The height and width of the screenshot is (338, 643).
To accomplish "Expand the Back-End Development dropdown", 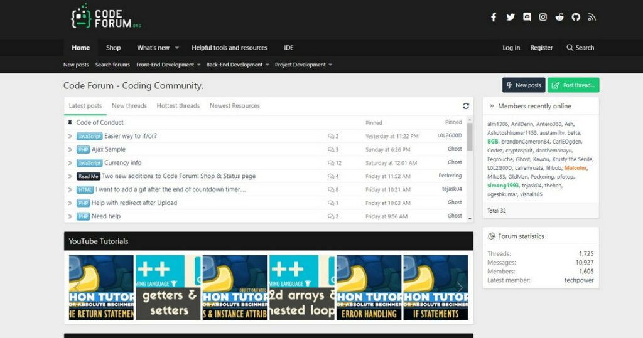I will [267, 65].
